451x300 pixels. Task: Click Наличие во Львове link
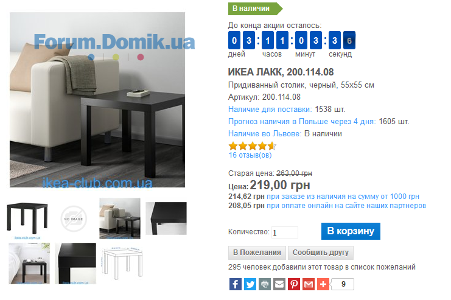pos(265,134)
